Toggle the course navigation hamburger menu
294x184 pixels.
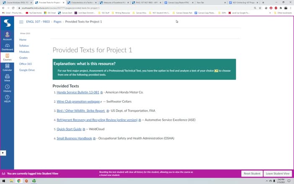(21, 22)
